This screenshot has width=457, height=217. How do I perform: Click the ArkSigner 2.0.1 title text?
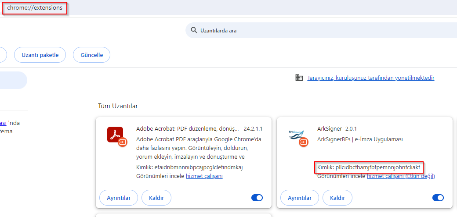tap(337, 128)
